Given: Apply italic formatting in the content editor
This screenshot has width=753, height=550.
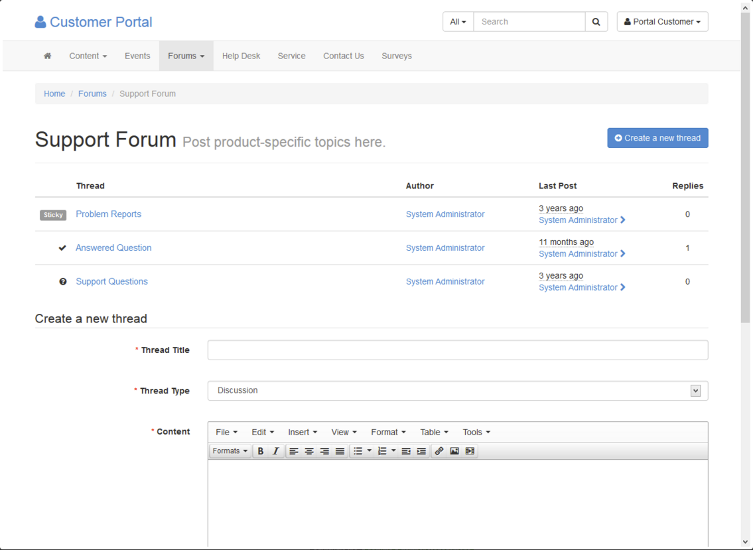Looking at the screenshot, I should coord(277,451).
